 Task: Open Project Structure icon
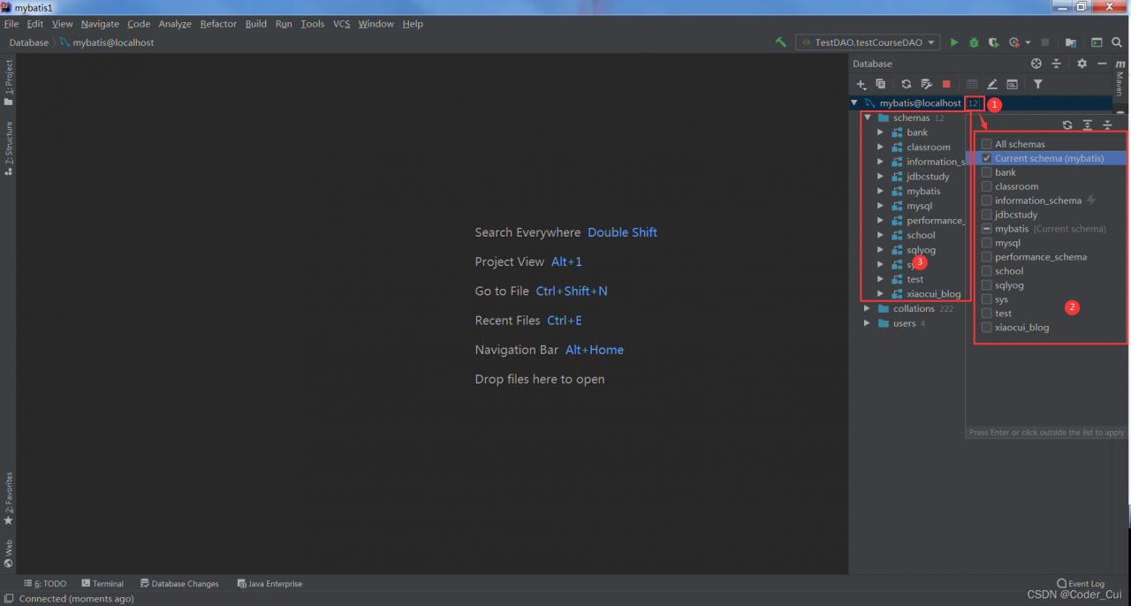point(1071,42)
